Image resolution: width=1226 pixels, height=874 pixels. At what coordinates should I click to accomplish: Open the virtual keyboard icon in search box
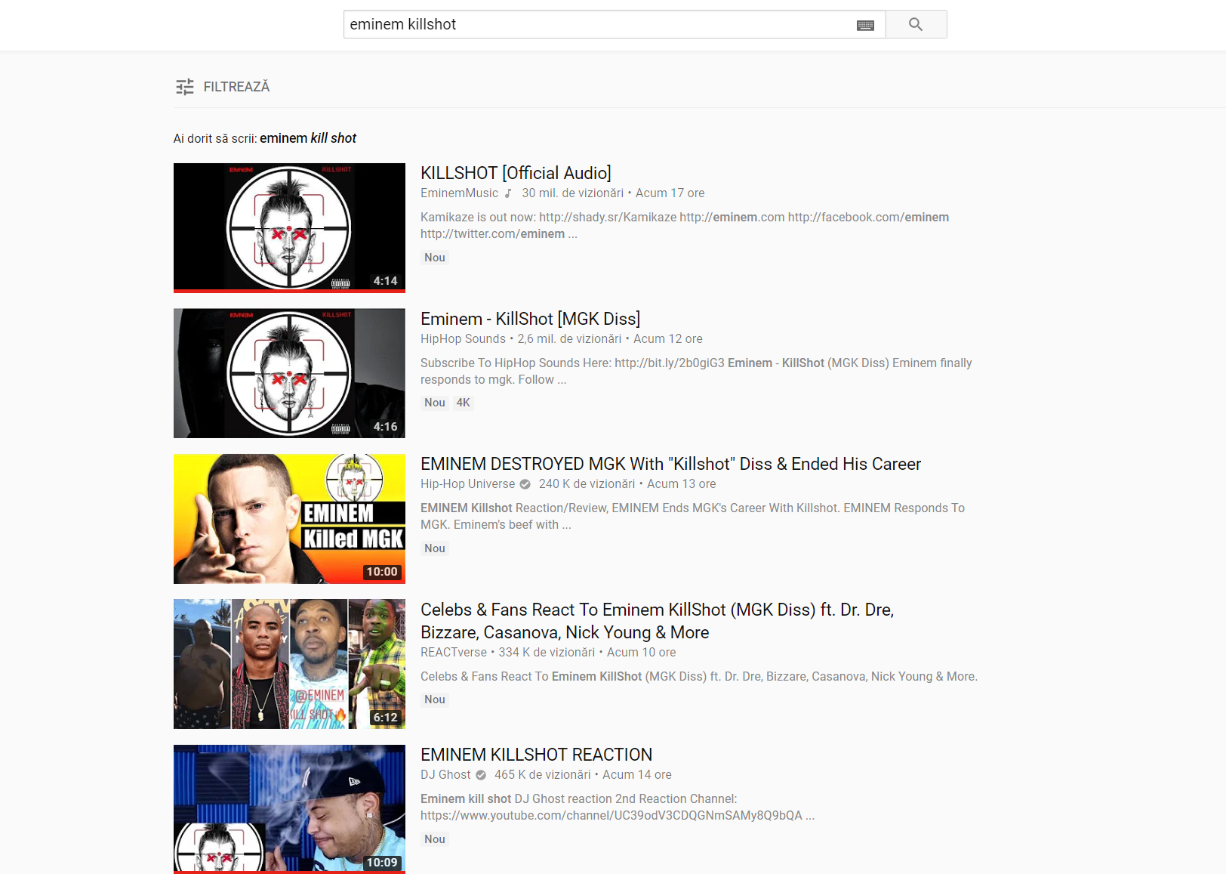865,25
